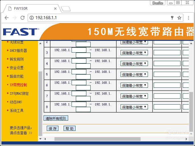Open IP与MAC绑定 in the sidebar
195x146 pixels.
pyautogui.click(x=19, y=93)
